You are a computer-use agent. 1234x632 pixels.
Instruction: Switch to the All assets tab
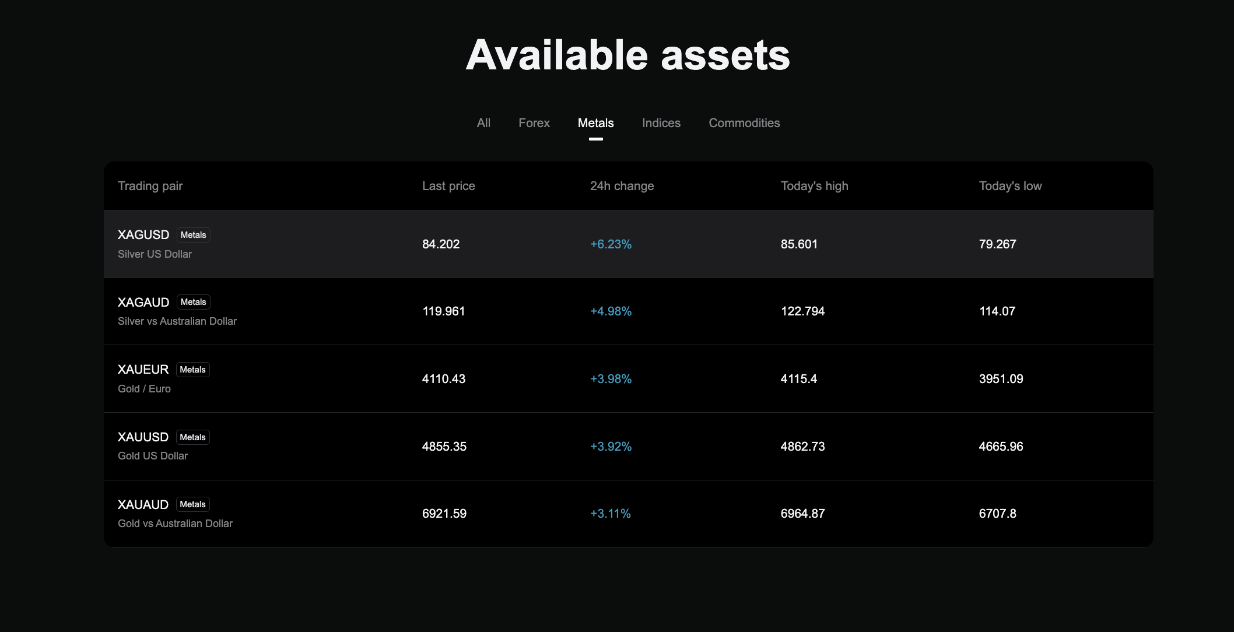pyautogui.click(x=483, y=123)
